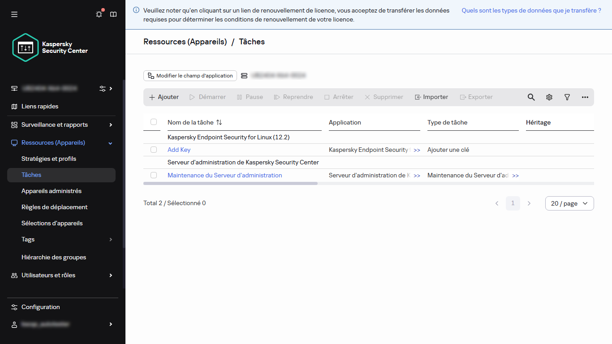The height and width of the screenshot is (344, 612).
Task: Click the Supprimer toolbar button
Action: (x=384, y=97)
